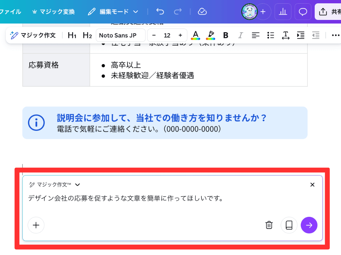Click the 共有 share button
The image size is (341, 255).
pos(331,11)
